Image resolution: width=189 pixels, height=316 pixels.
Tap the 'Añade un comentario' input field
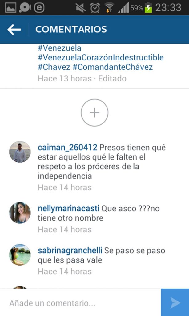80,303
